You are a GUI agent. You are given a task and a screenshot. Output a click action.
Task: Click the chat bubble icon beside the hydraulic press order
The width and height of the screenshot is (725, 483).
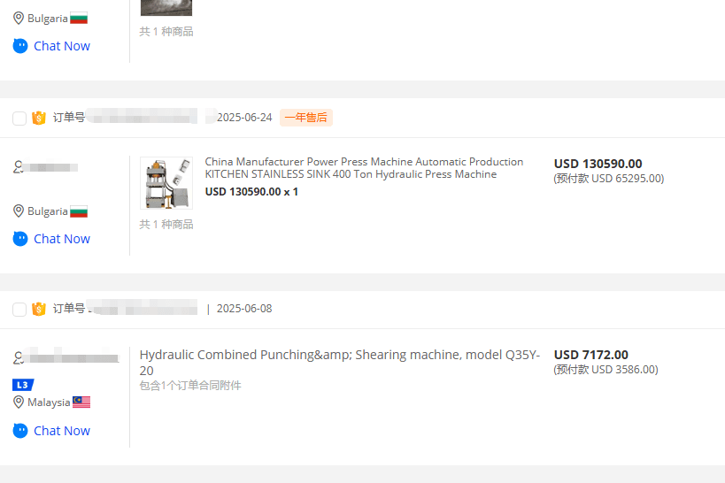coord(20,239)
